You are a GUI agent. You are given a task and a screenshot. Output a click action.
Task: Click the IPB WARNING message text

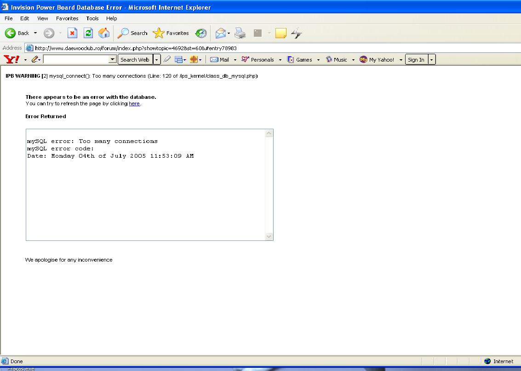point(132,76)
